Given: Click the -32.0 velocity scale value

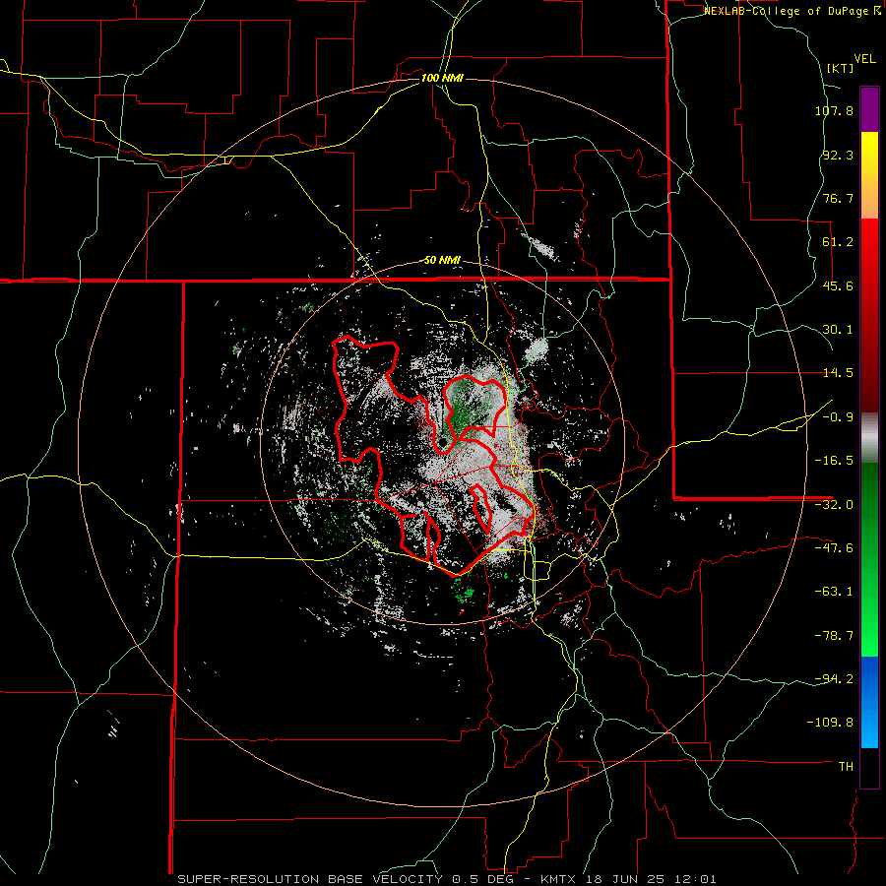Looking at the screenshot, I should 834,505.
